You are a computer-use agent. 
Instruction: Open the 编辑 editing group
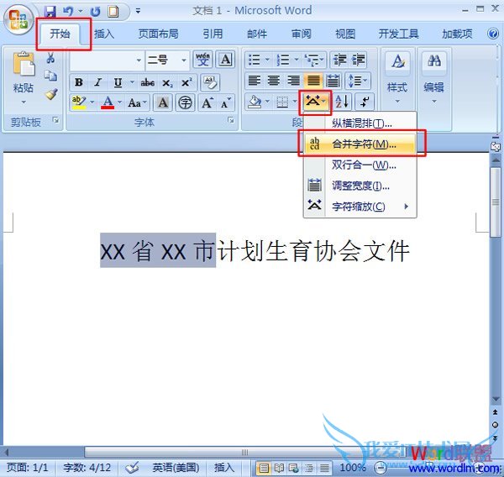point(433,77)
